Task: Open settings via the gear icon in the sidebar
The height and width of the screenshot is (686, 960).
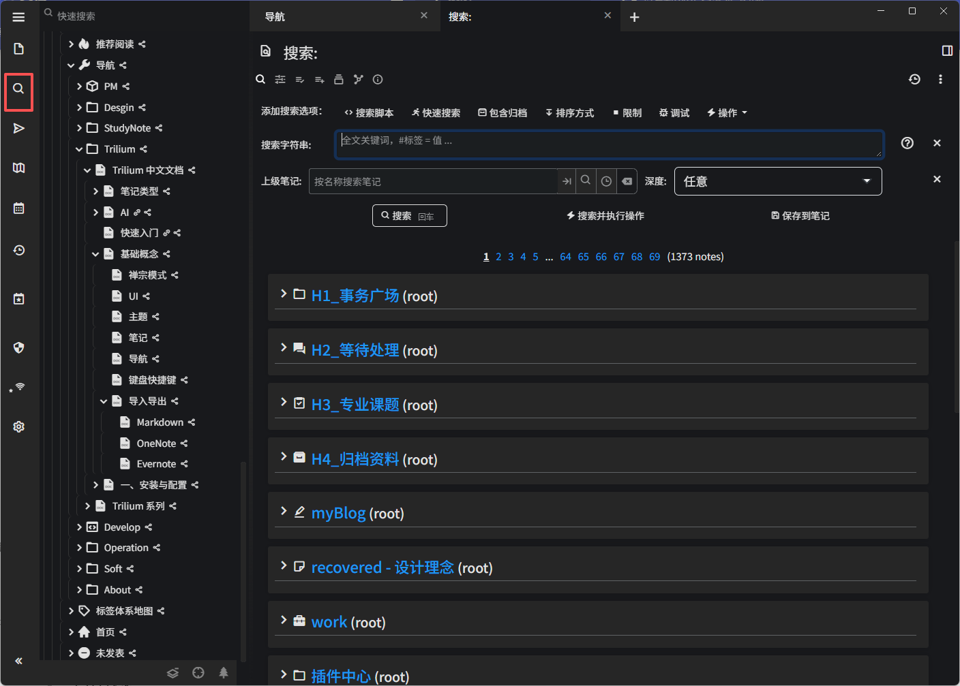Action: click(18, 426)
